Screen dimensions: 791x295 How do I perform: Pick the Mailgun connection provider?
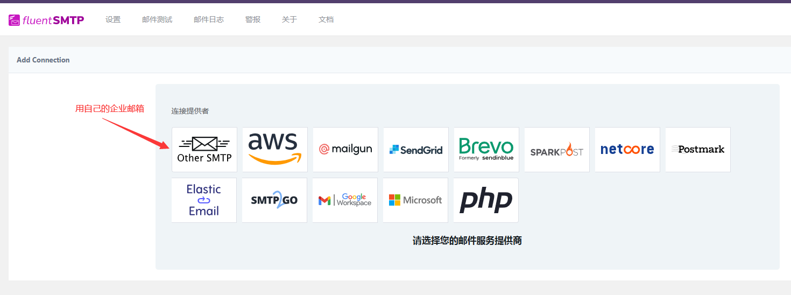pyautogui.click(x=345, y=150)
